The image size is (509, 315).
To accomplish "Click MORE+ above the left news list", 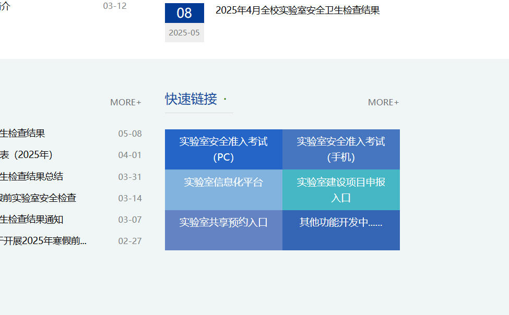I will (x=125, y=102).
